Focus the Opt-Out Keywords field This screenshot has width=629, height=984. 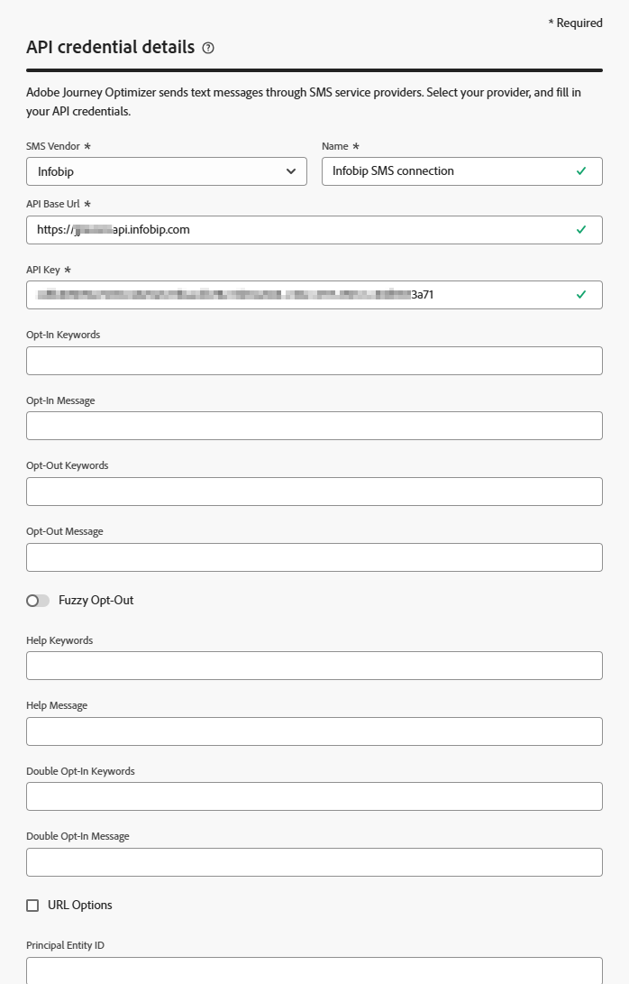(x=314, y=492)
